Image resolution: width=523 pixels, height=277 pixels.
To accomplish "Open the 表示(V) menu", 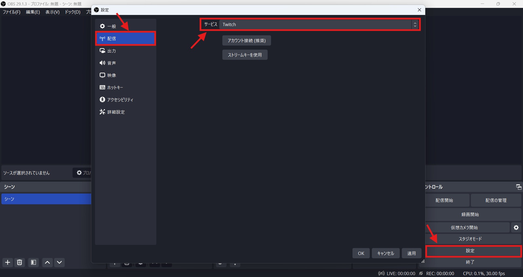I will 52,12.
